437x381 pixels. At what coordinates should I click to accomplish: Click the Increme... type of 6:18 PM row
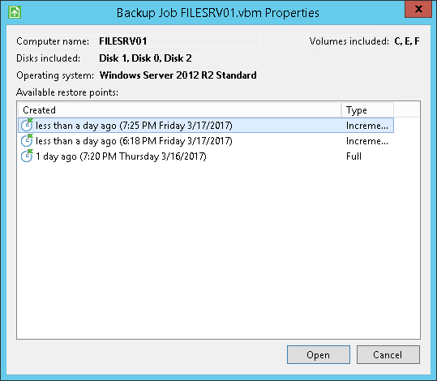click(x=366, y=141)
